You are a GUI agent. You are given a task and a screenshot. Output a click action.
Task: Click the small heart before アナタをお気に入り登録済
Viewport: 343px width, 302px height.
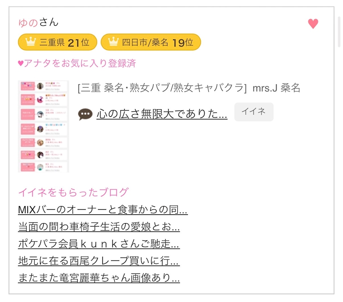[21, 63]
